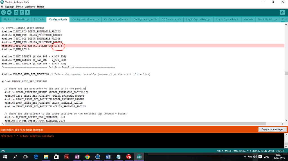Open taskbar Search magnifier
This screenshot has height=161, width=288.
tap(15, 157)
